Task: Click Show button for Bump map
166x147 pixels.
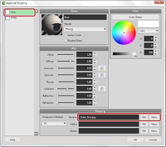Action: [x=154, y=131]
